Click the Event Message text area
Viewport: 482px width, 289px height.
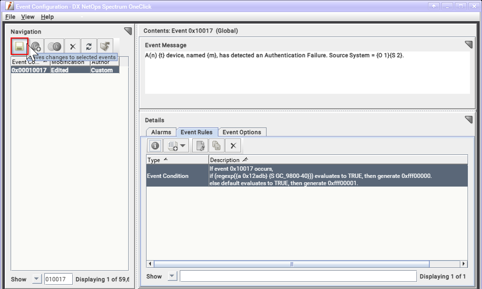pos(308,73)
